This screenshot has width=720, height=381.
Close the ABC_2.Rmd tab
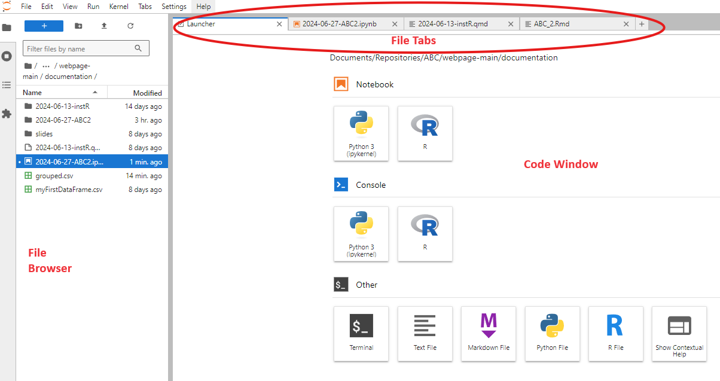tap(626, 24)
